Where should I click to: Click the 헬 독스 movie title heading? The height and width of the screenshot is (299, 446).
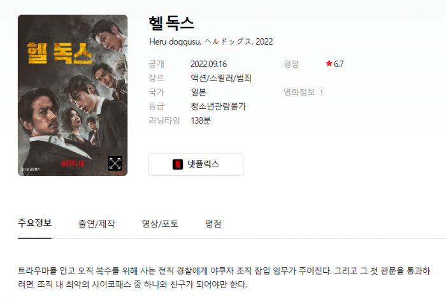click(171, 24)
